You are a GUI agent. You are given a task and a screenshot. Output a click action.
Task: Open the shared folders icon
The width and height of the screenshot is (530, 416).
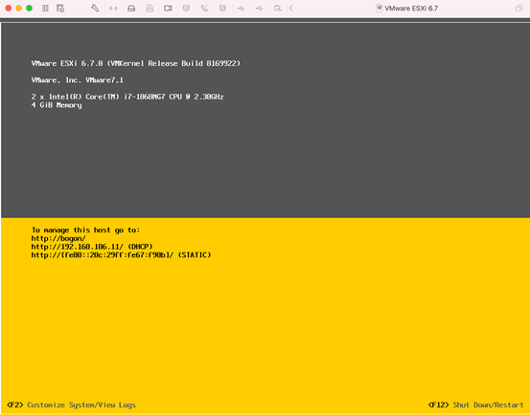278,8
